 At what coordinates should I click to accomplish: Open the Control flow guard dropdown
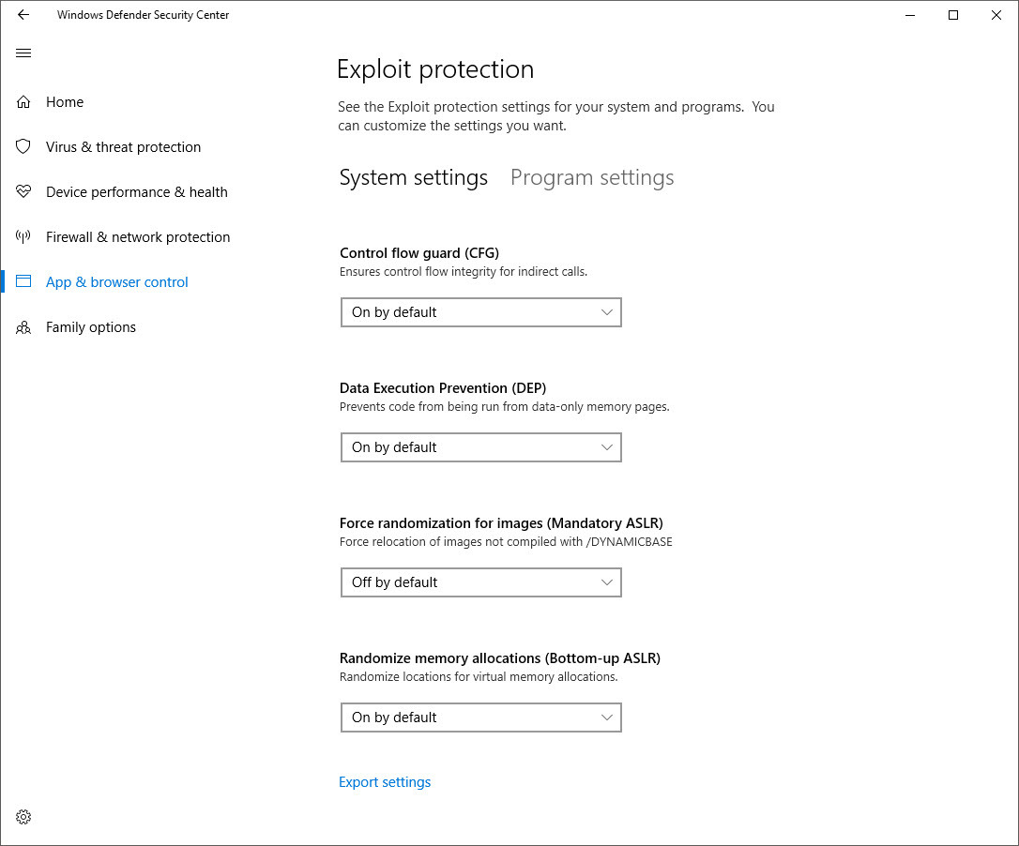coord(480,312)
